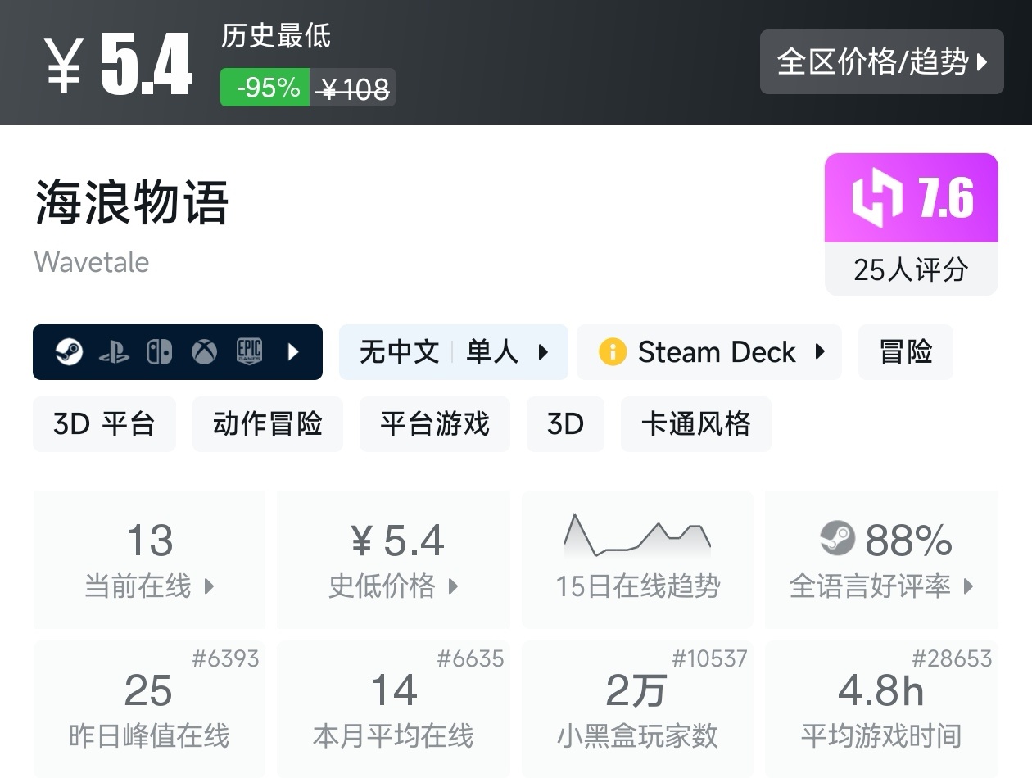1032x778 pixels.
Task: Click the Steam logo beside 88%
Action: coord(837,539)
